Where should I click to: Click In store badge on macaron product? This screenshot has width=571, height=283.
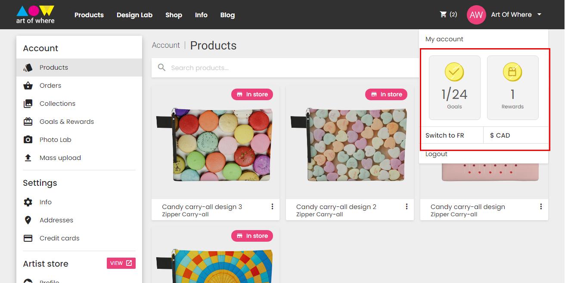click(x=252, y=95)
